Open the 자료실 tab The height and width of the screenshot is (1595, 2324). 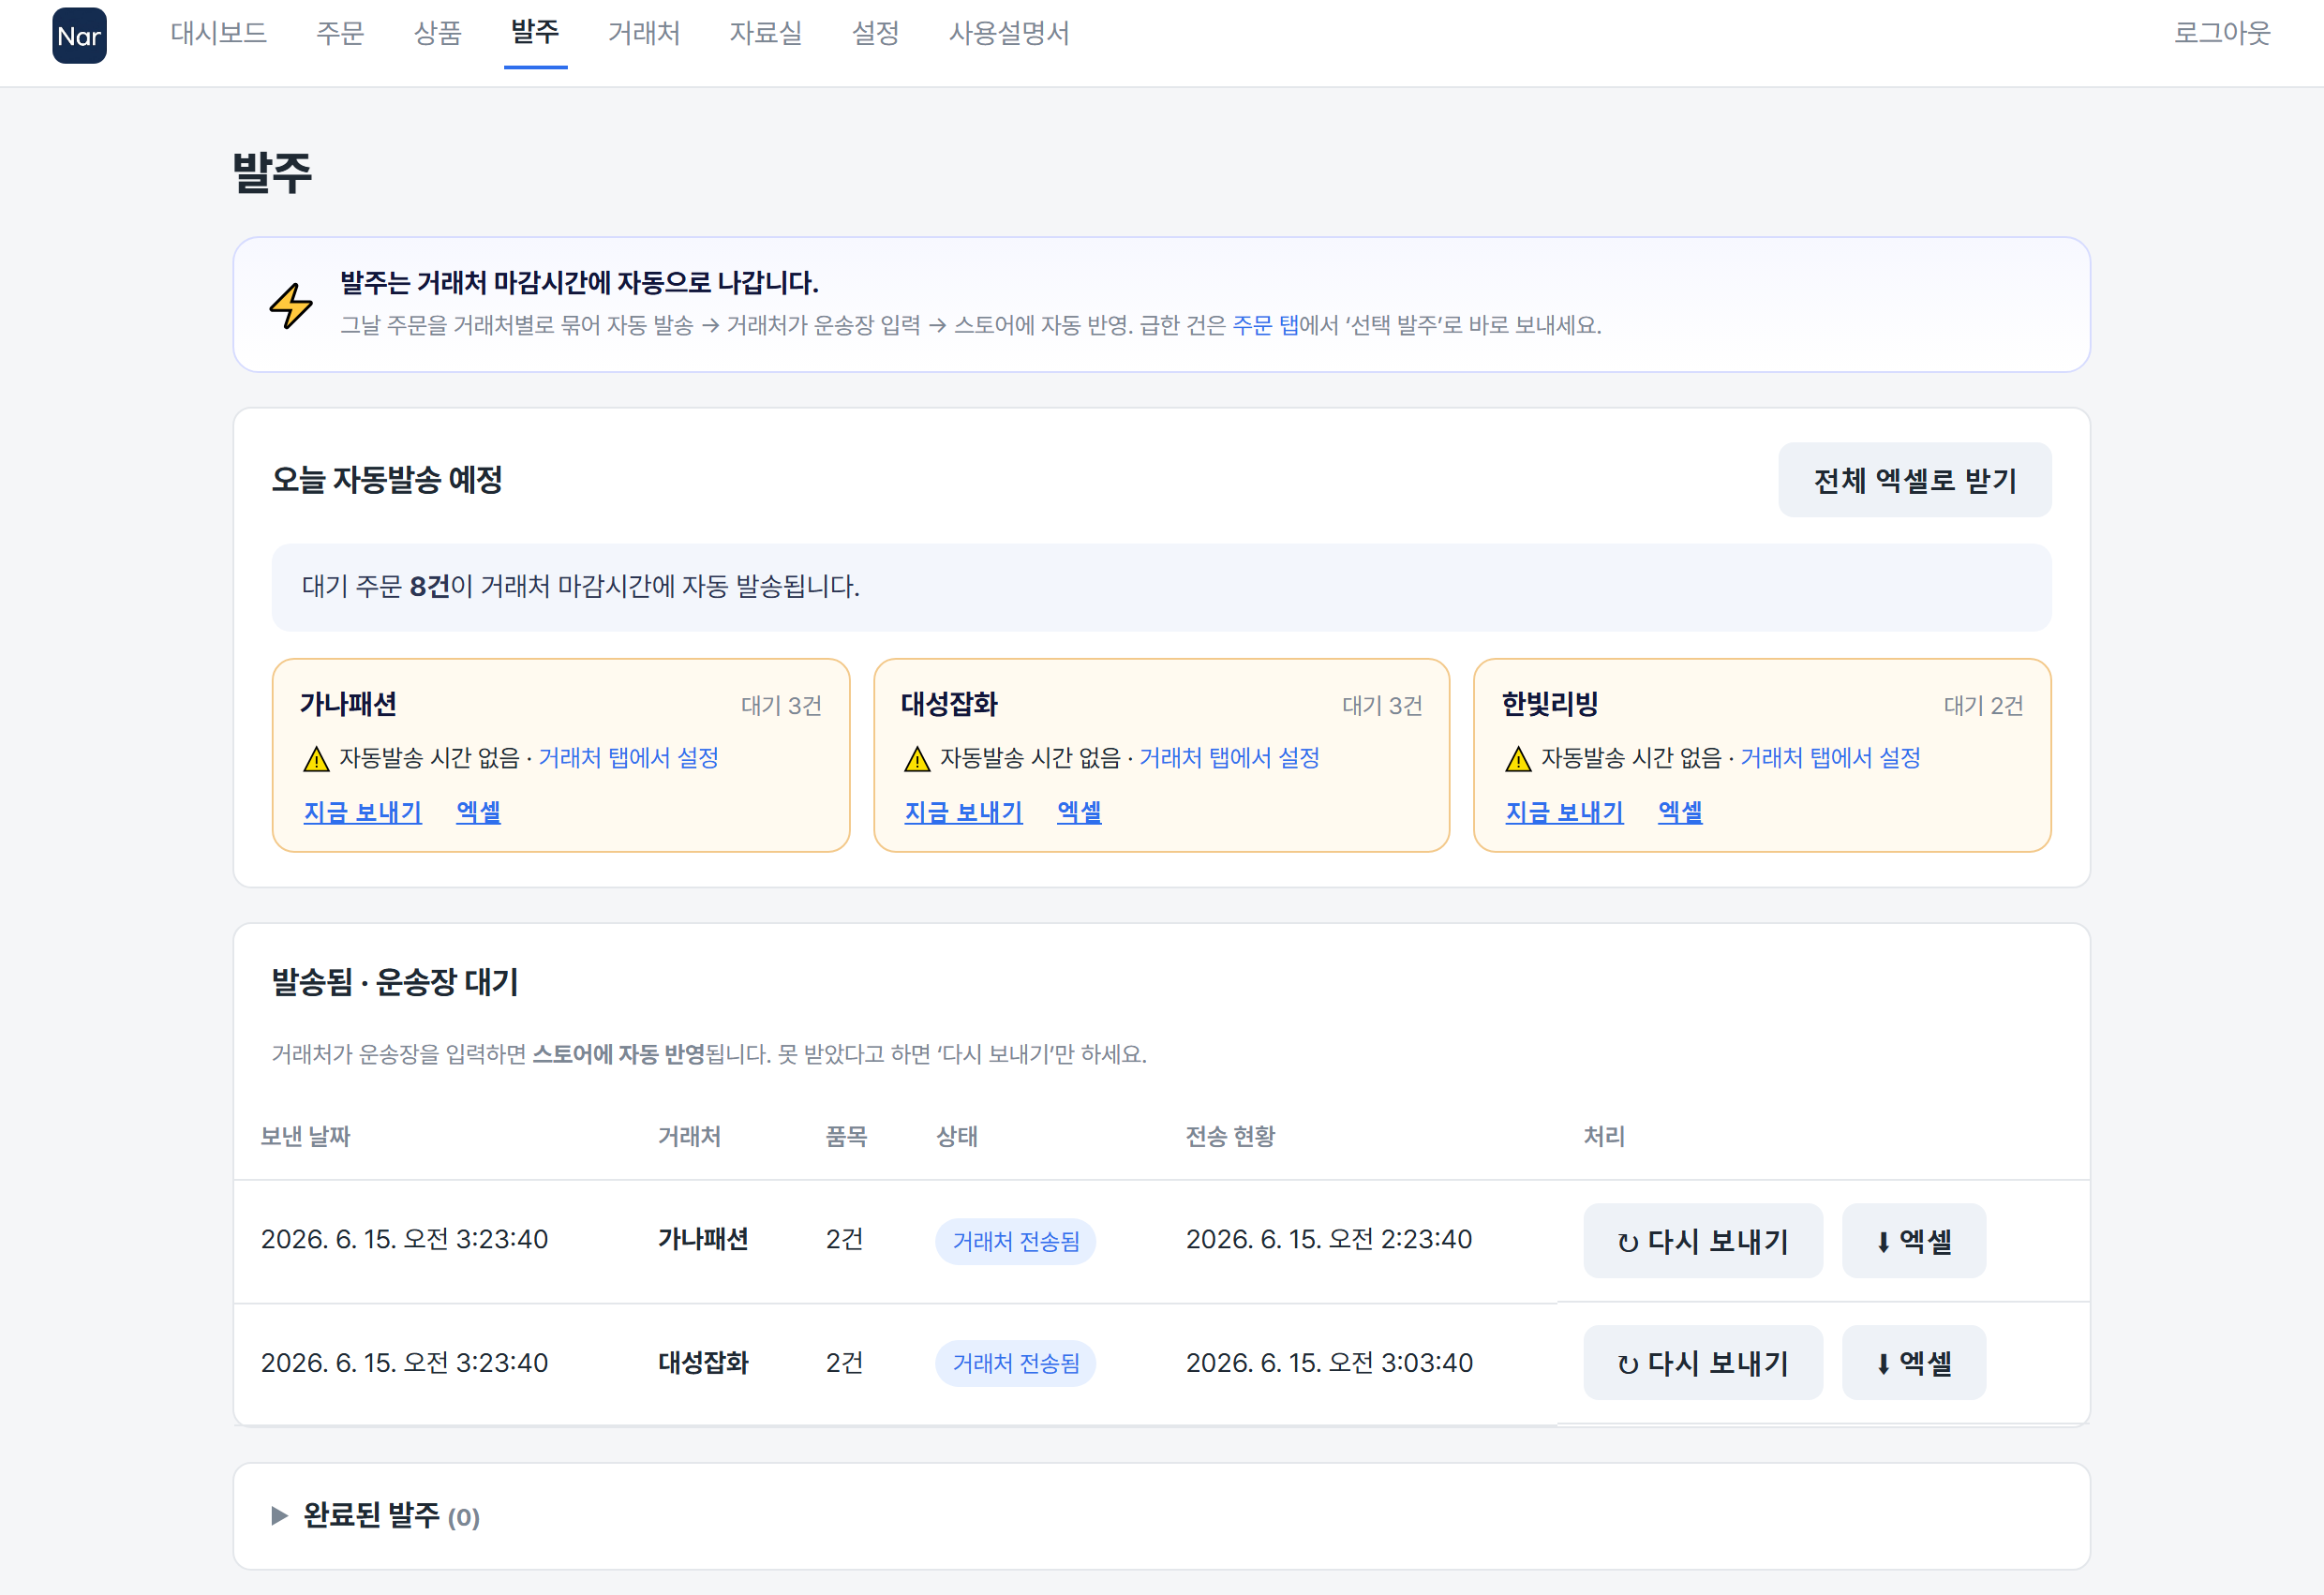point(766,33)
